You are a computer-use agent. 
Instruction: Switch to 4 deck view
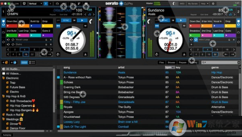(50, 4)
